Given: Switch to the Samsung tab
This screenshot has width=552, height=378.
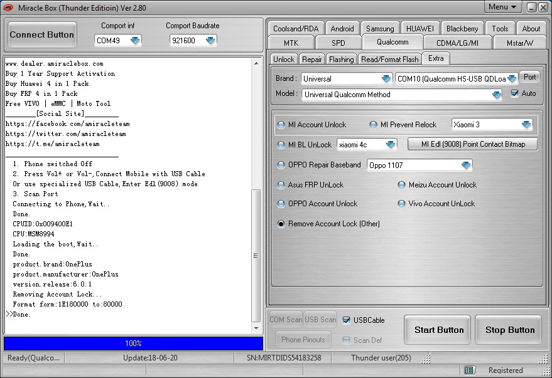Looking at the screenshot, I should click(380, 28).
